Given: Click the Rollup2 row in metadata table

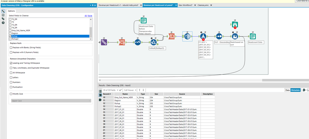Looking at the screenshot, I should (x=159, y=106).
